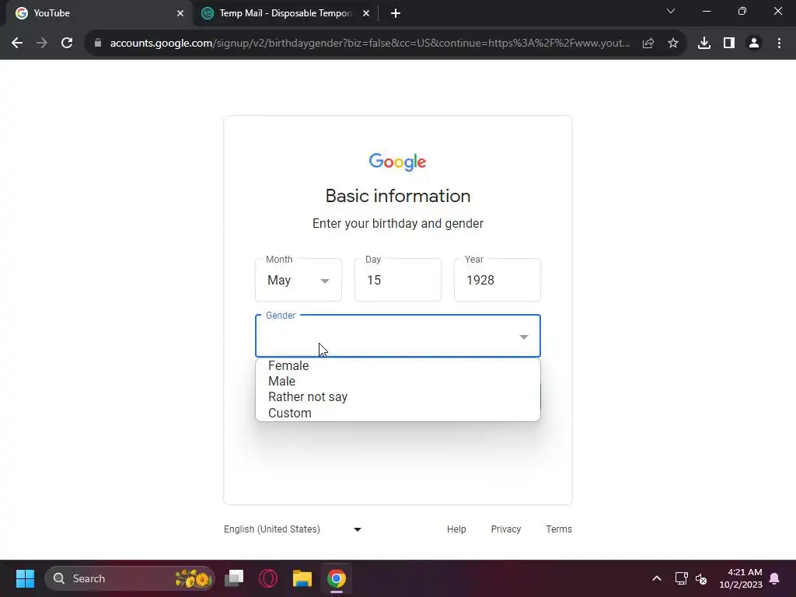796x597 pixels.
Task: Open the Privacy link
Action: click(x=505, y=529)
